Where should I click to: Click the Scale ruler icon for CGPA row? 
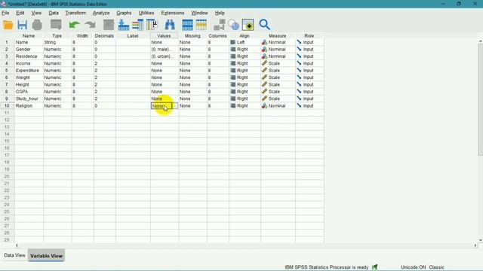[264, 92]
